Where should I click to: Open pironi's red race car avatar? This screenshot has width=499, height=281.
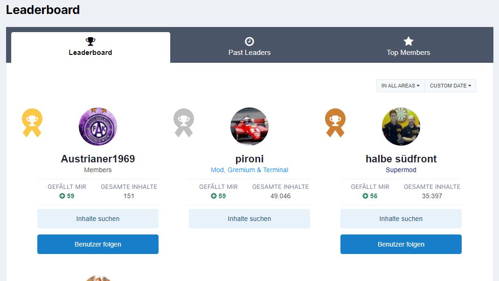(249, 127)
